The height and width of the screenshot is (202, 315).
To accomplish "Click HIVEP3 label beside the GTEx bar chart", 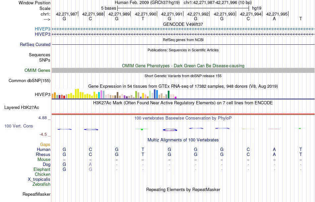I will [42, 94].
